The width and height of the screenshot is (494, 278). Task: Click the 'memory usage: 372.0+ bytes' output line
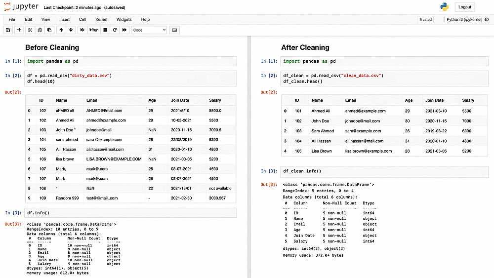click(313, 255)
